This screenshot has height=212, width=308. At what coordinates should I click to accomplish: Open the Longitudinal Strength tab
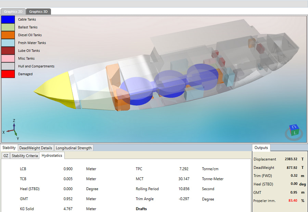[74, 148]
